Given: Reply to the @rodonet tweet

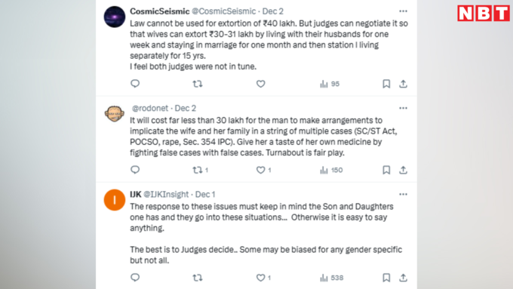Looking at the screenshot, I should pos(135,170).
